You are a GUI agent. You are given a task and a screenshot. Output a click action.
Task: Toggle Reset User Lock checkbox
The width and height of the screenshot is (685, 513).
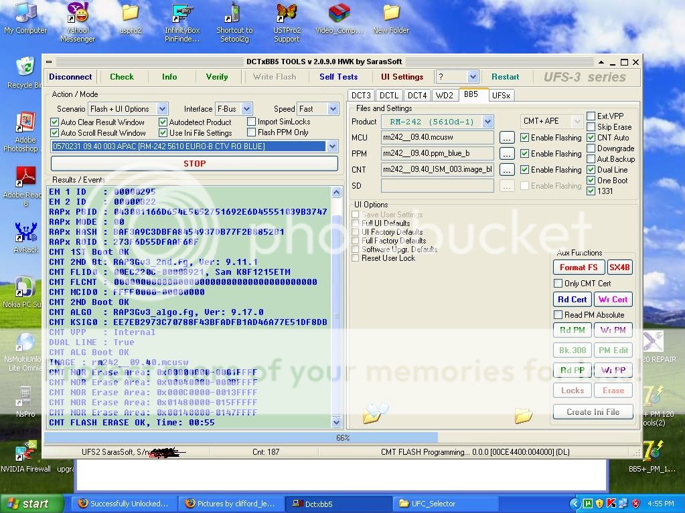356,258
